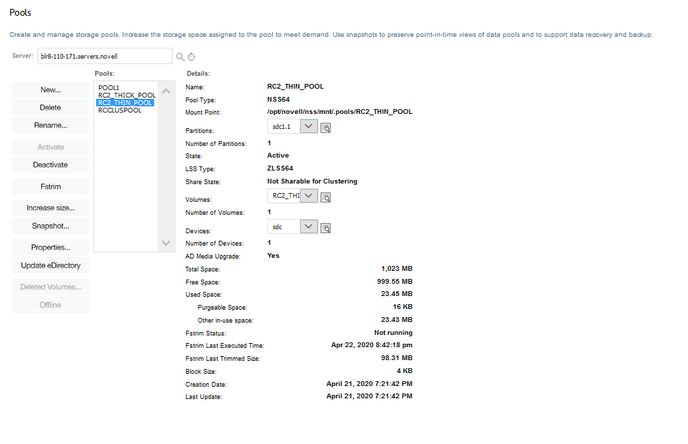Screen dimensions: 688x444
Task: Click the Rename... button
Action: (50, 125)
